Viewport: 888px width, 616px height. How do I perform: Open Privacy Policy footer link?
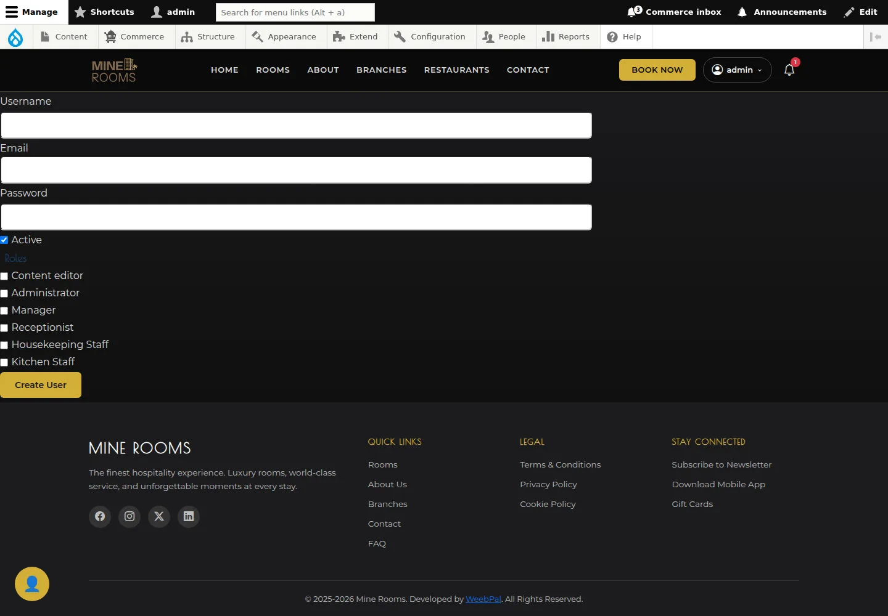point(548,484)
